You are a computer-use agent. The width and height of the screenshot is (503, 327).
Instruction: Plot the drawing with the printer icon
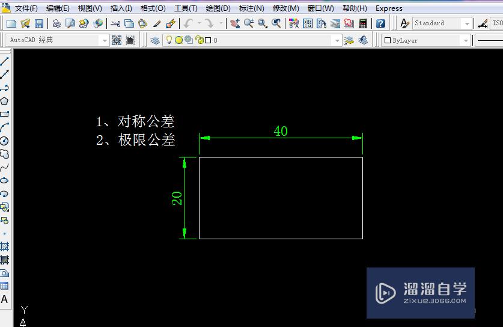[56, 23]
